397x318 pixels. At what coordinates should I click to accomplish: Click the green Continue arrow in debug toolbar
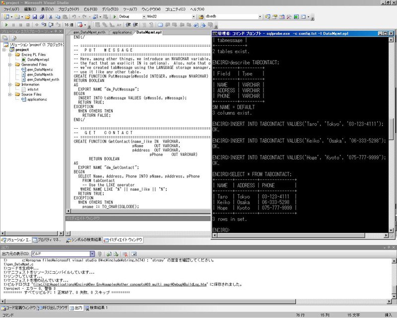(x=6, y=25)
